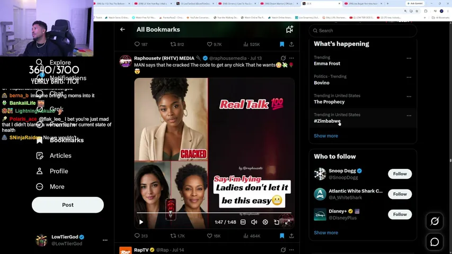Share the Raphousetv post
The height and width of the screenshot is (254, 452).
[291, 235]
